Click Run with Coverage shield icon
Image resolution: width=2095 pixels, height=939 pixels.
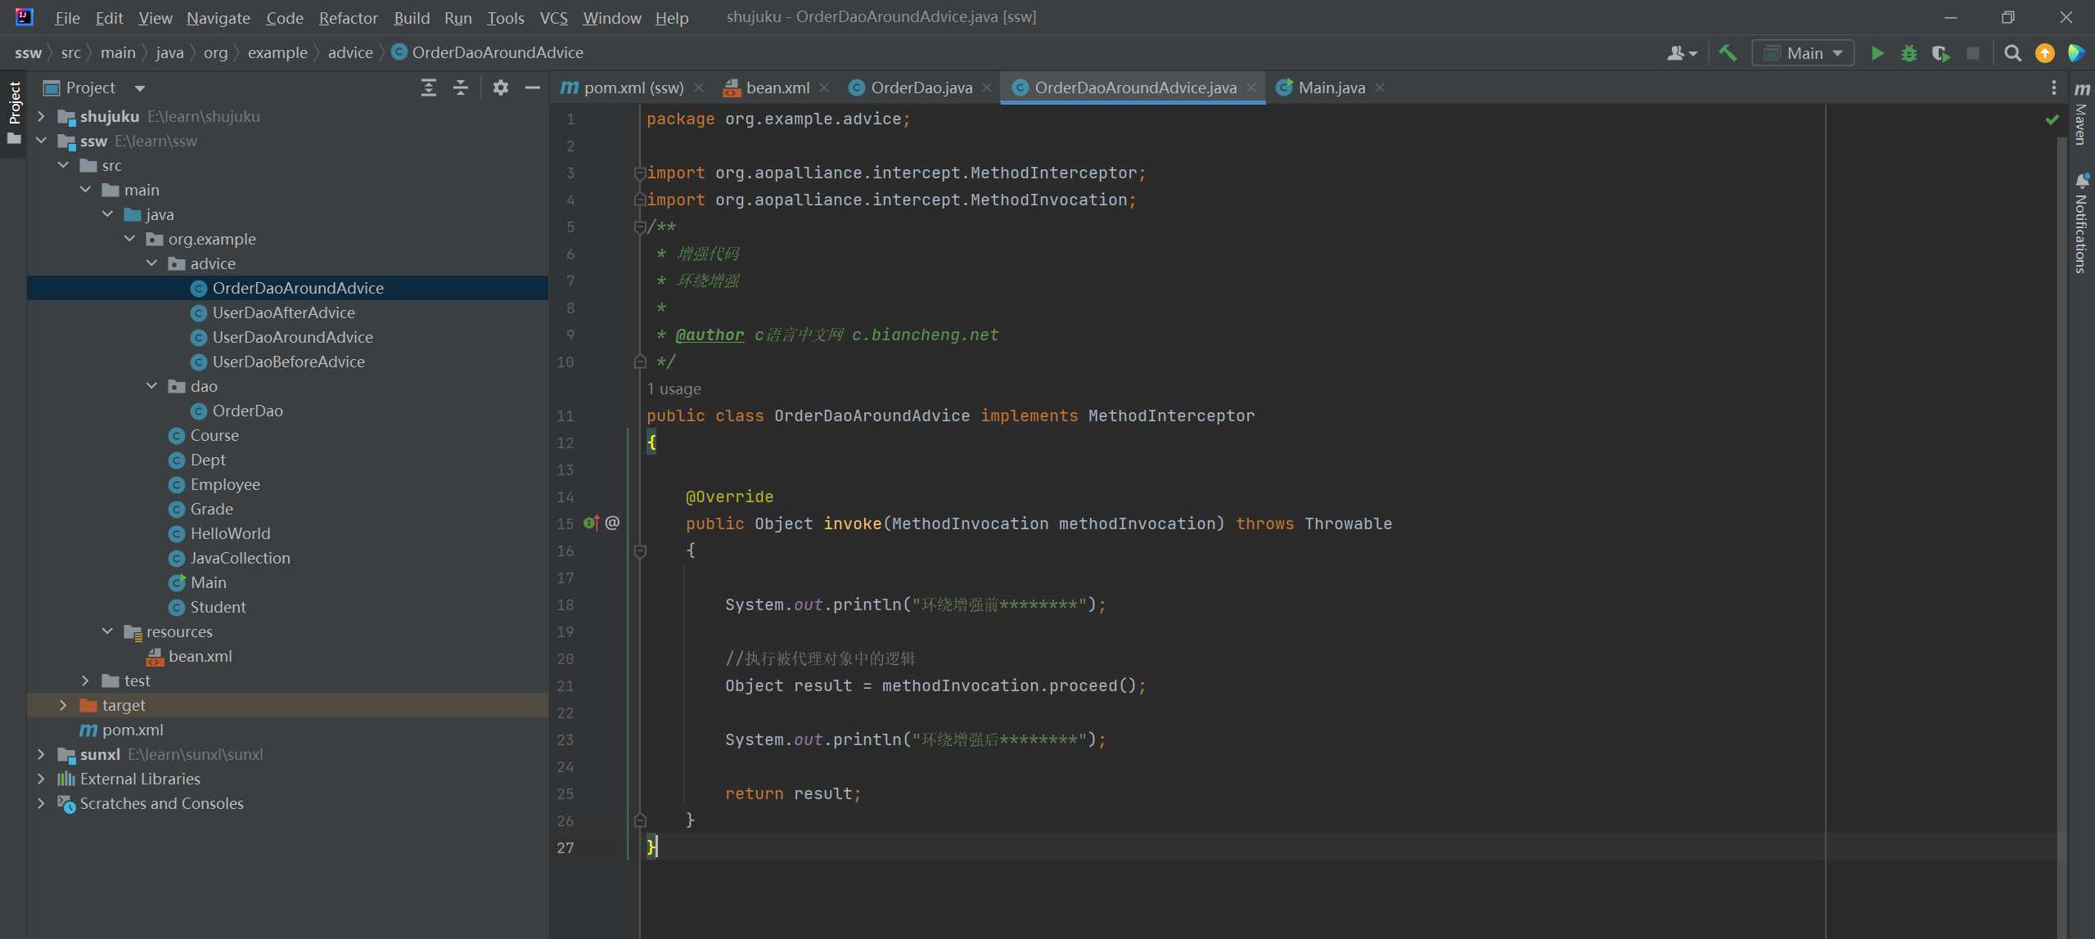[1940, 53]
